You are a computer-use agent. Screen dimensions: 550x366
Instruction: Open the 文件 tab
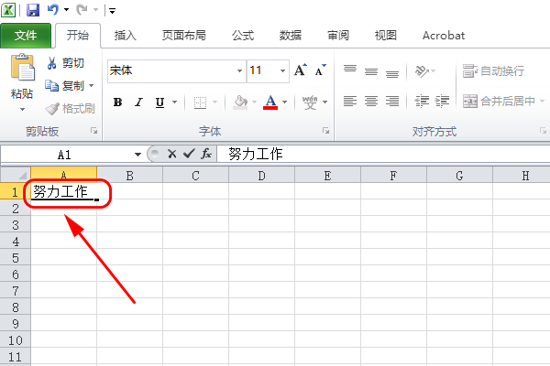(x=26, y=35)
